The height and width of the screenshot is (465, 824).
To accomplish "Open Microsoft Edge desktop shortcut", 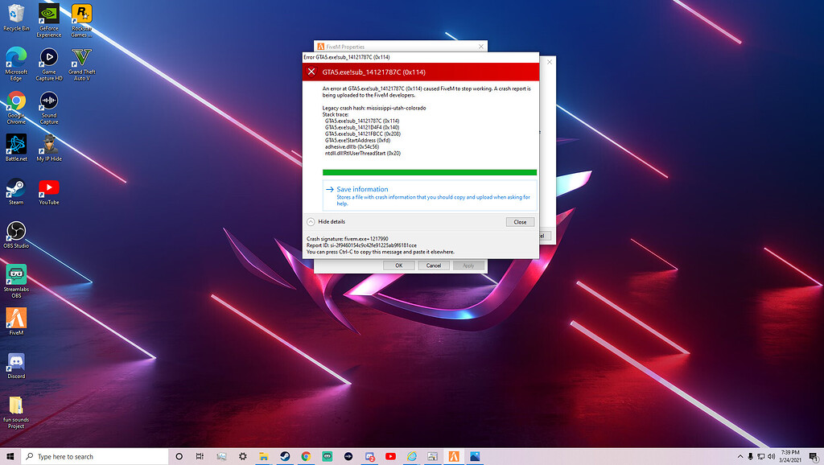I will (16, 64).
